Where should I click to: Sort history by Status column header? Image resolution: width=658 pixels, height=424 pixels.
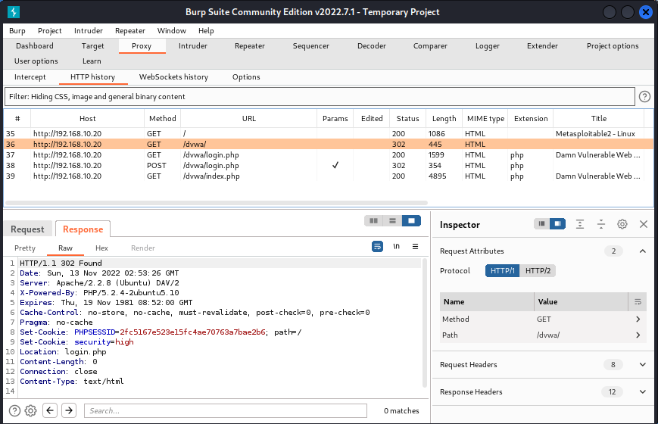click(x=408, y=118)
